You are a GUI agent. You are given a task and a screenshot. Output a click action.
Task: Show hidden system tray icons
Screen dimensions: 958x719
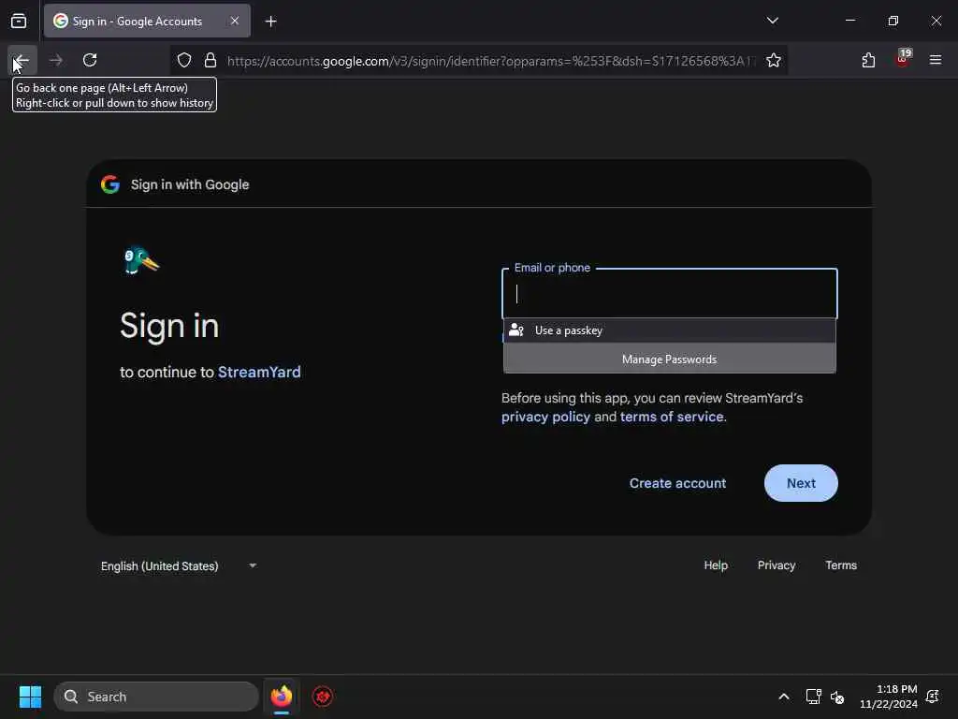(x=784, y=697)
